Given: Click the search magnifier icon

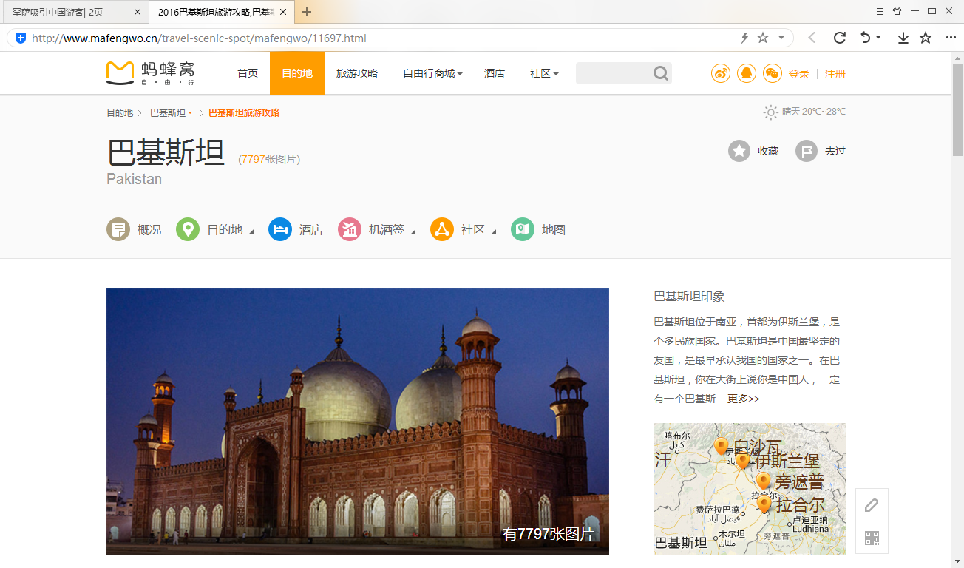Looking at the screenshot, I should [x=661, y=73].
